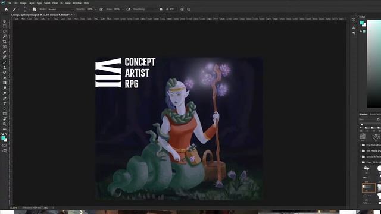Switch to the Brush Settings tab
Image resolution: width=381 pixels, height=214 pixels.
tap(375, 114)
